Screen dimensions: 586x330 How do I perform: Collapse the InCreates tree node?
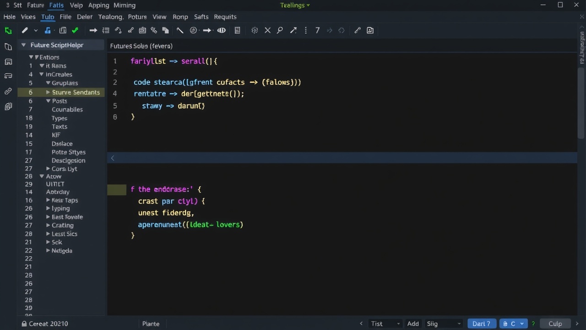[42, 74]
